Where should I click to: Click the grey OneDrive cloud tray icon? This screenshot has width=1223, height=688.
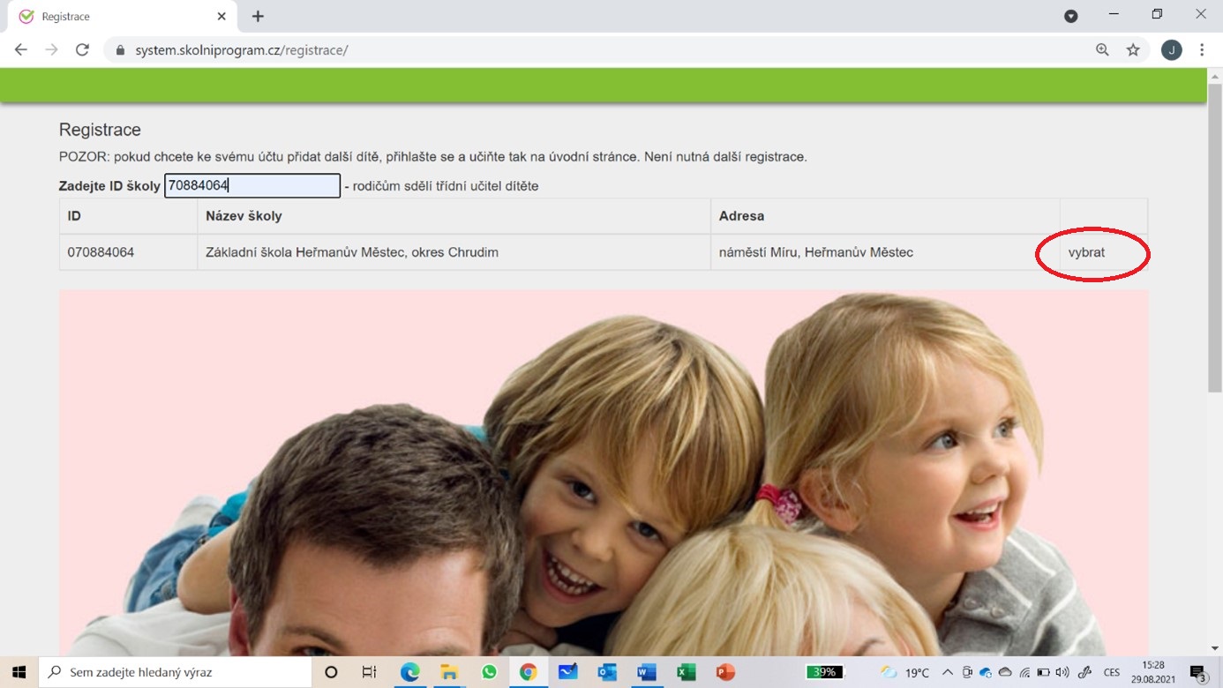[x=1005, y=672]
